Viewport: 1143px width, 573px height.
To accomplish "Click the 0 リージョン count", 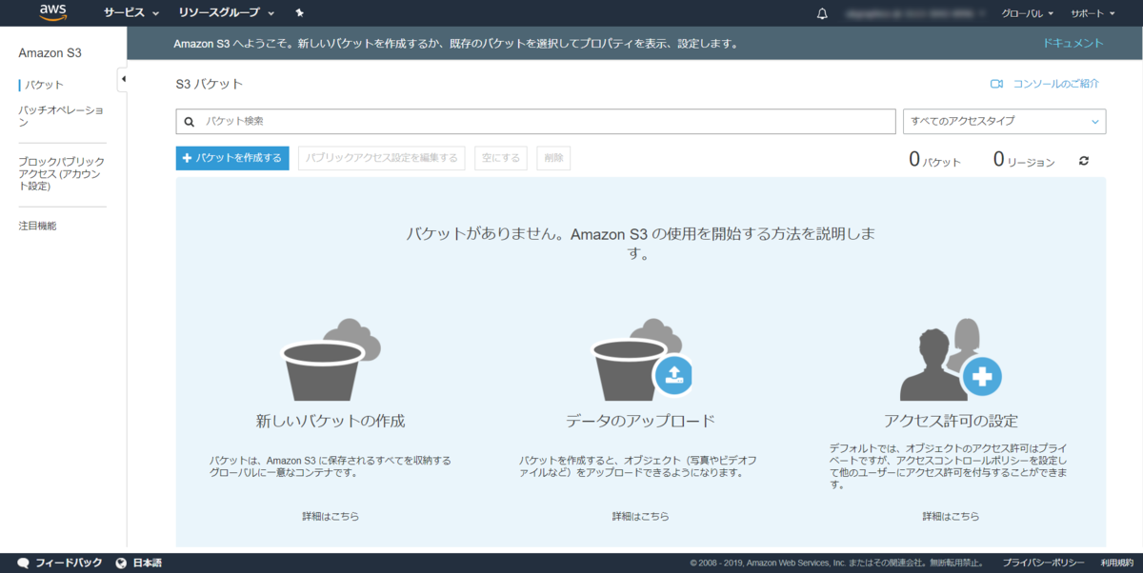I will [1024, 160].
